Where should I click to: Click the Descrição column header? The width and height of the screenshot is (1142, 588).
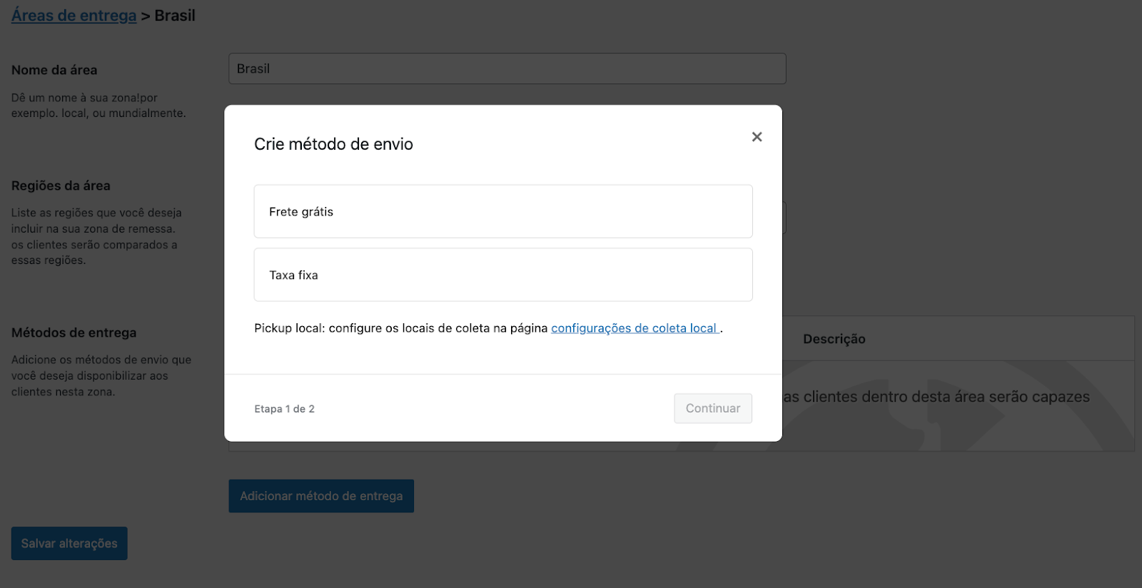coord(834,339)
